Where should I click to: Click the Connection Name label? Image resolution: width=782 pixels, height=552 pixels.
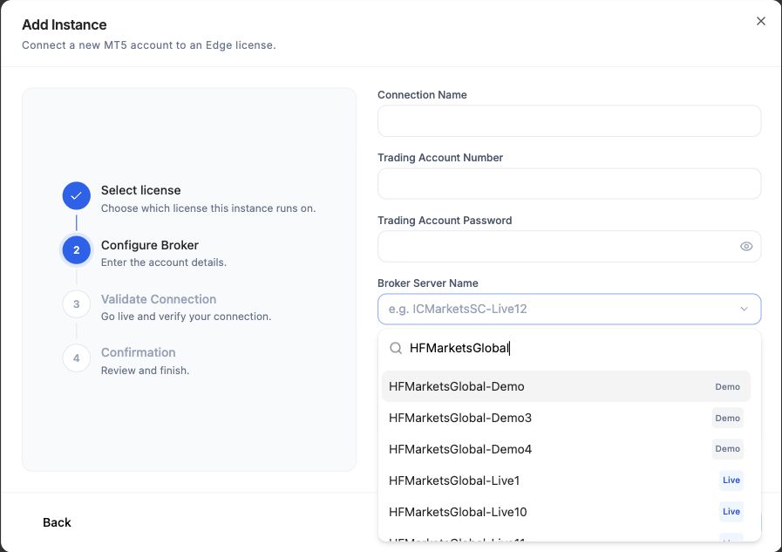423,95
